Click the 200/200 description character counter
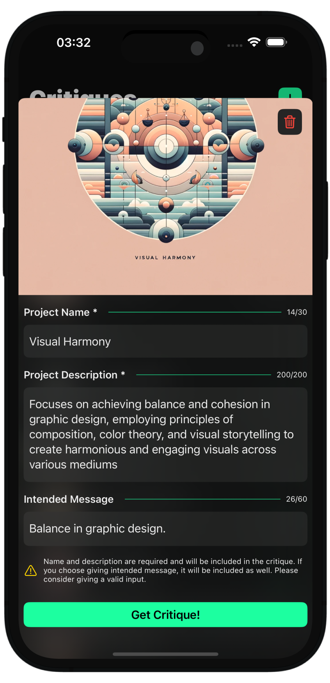 292,375
